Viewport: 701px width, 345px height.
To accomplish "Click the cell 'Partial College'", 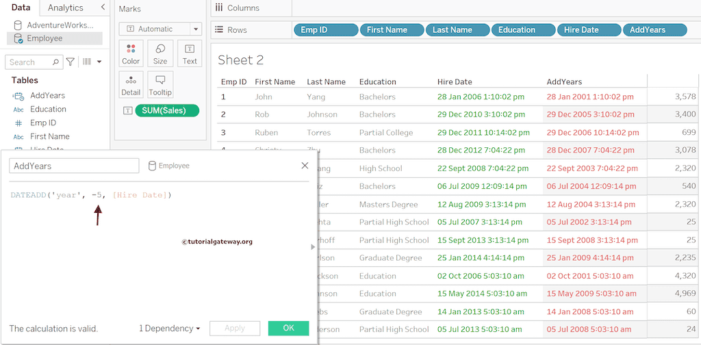I will [386, 133].
